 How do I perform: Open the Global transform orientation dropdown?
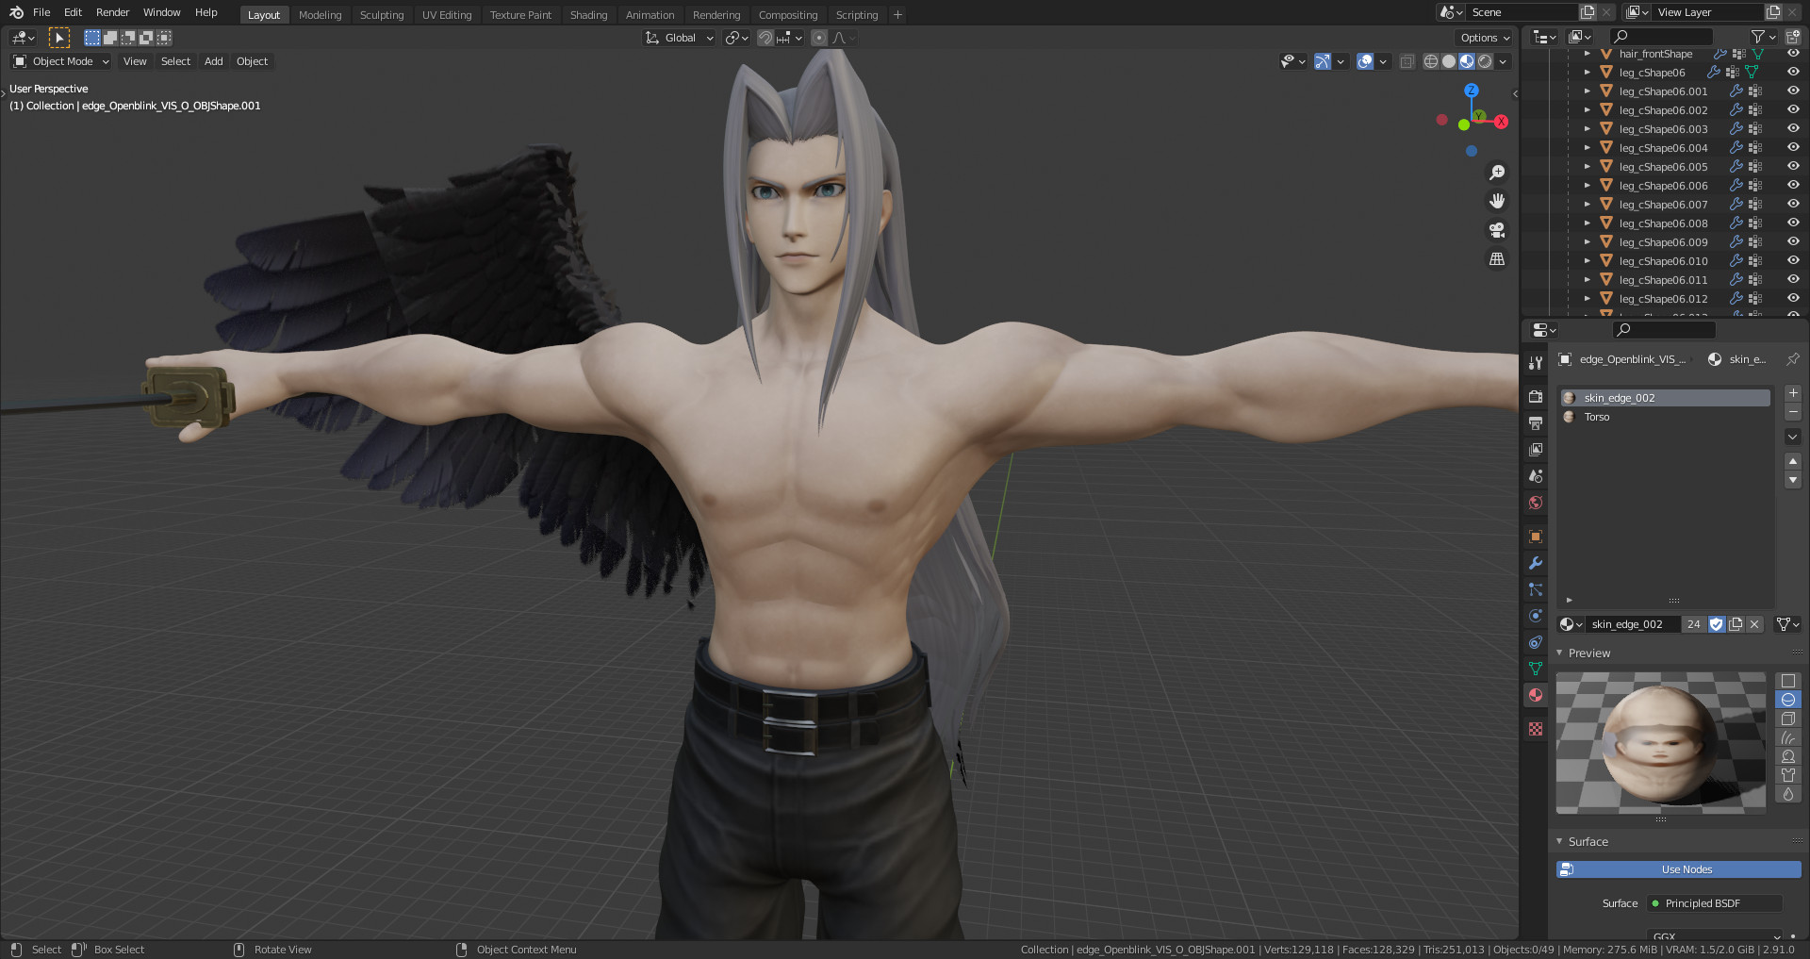[x=679, y=38]
